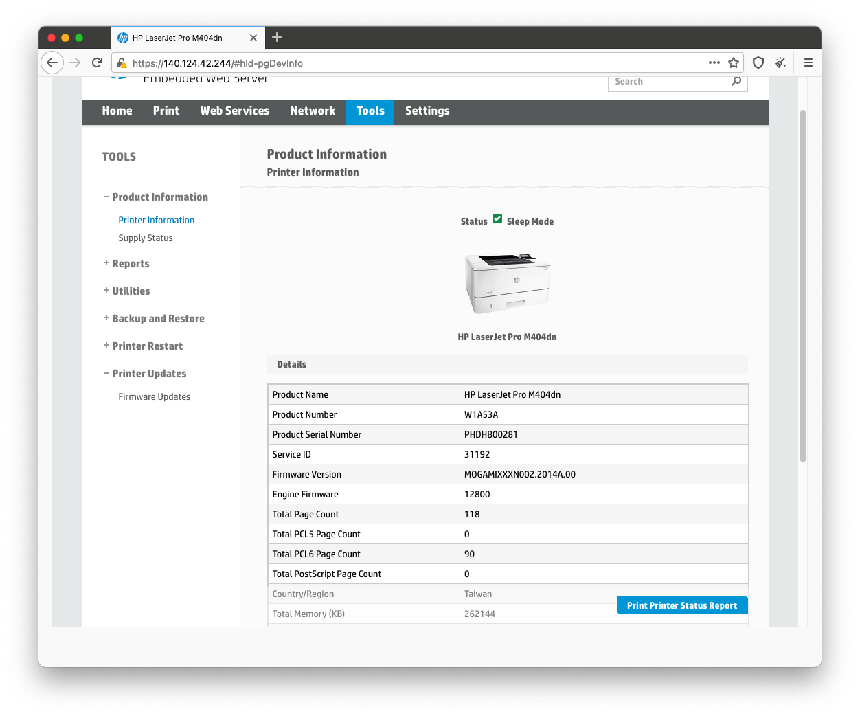Click the Product Number value W1A53A
The image size is (860, 718).
[x=482, y=415]
